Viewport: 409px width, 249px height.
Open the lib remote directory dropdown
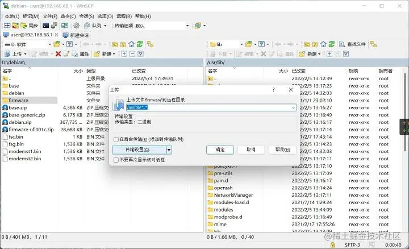pos(241,44)
